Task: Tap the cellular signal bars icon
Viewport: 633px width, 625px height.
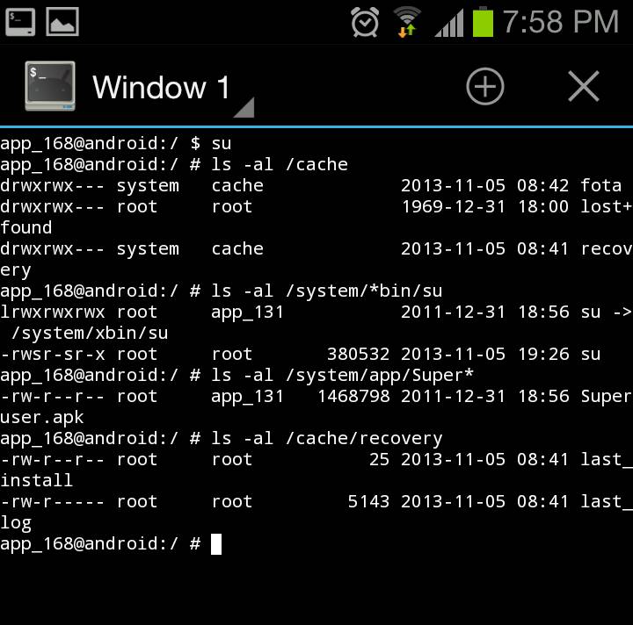Action: coord(449,23)
